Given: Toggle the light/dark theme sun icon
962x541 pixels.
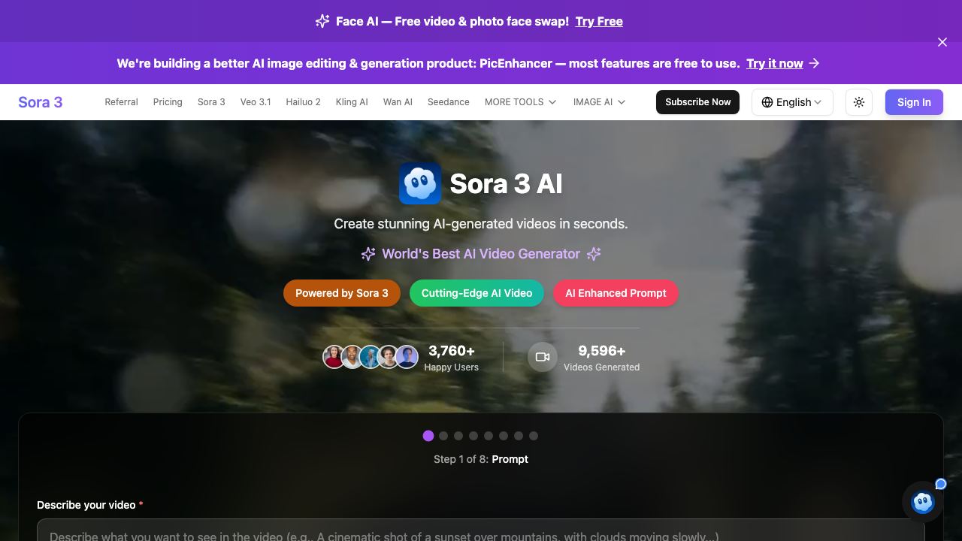Looking at the screenshot, I should pyautogui.click(x=859, y=102).
